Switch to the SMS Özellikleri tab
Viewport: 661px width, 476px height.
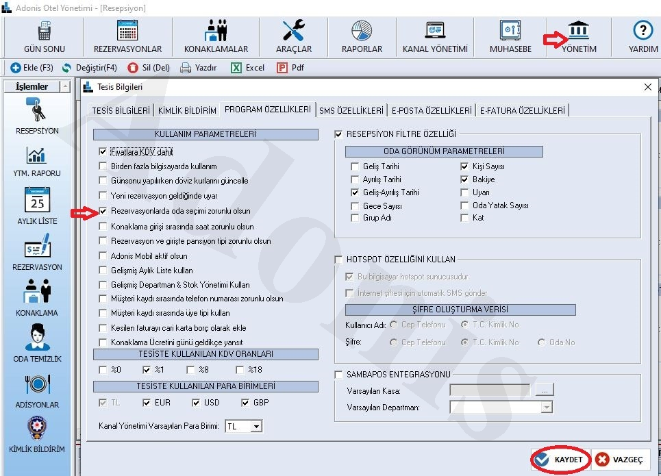click(x=351, y=110)
